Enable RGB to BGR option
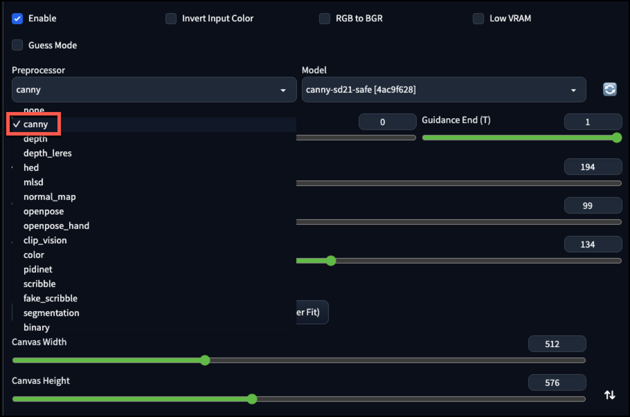This screenshot has height=417, width=630. tap(325, 18)
